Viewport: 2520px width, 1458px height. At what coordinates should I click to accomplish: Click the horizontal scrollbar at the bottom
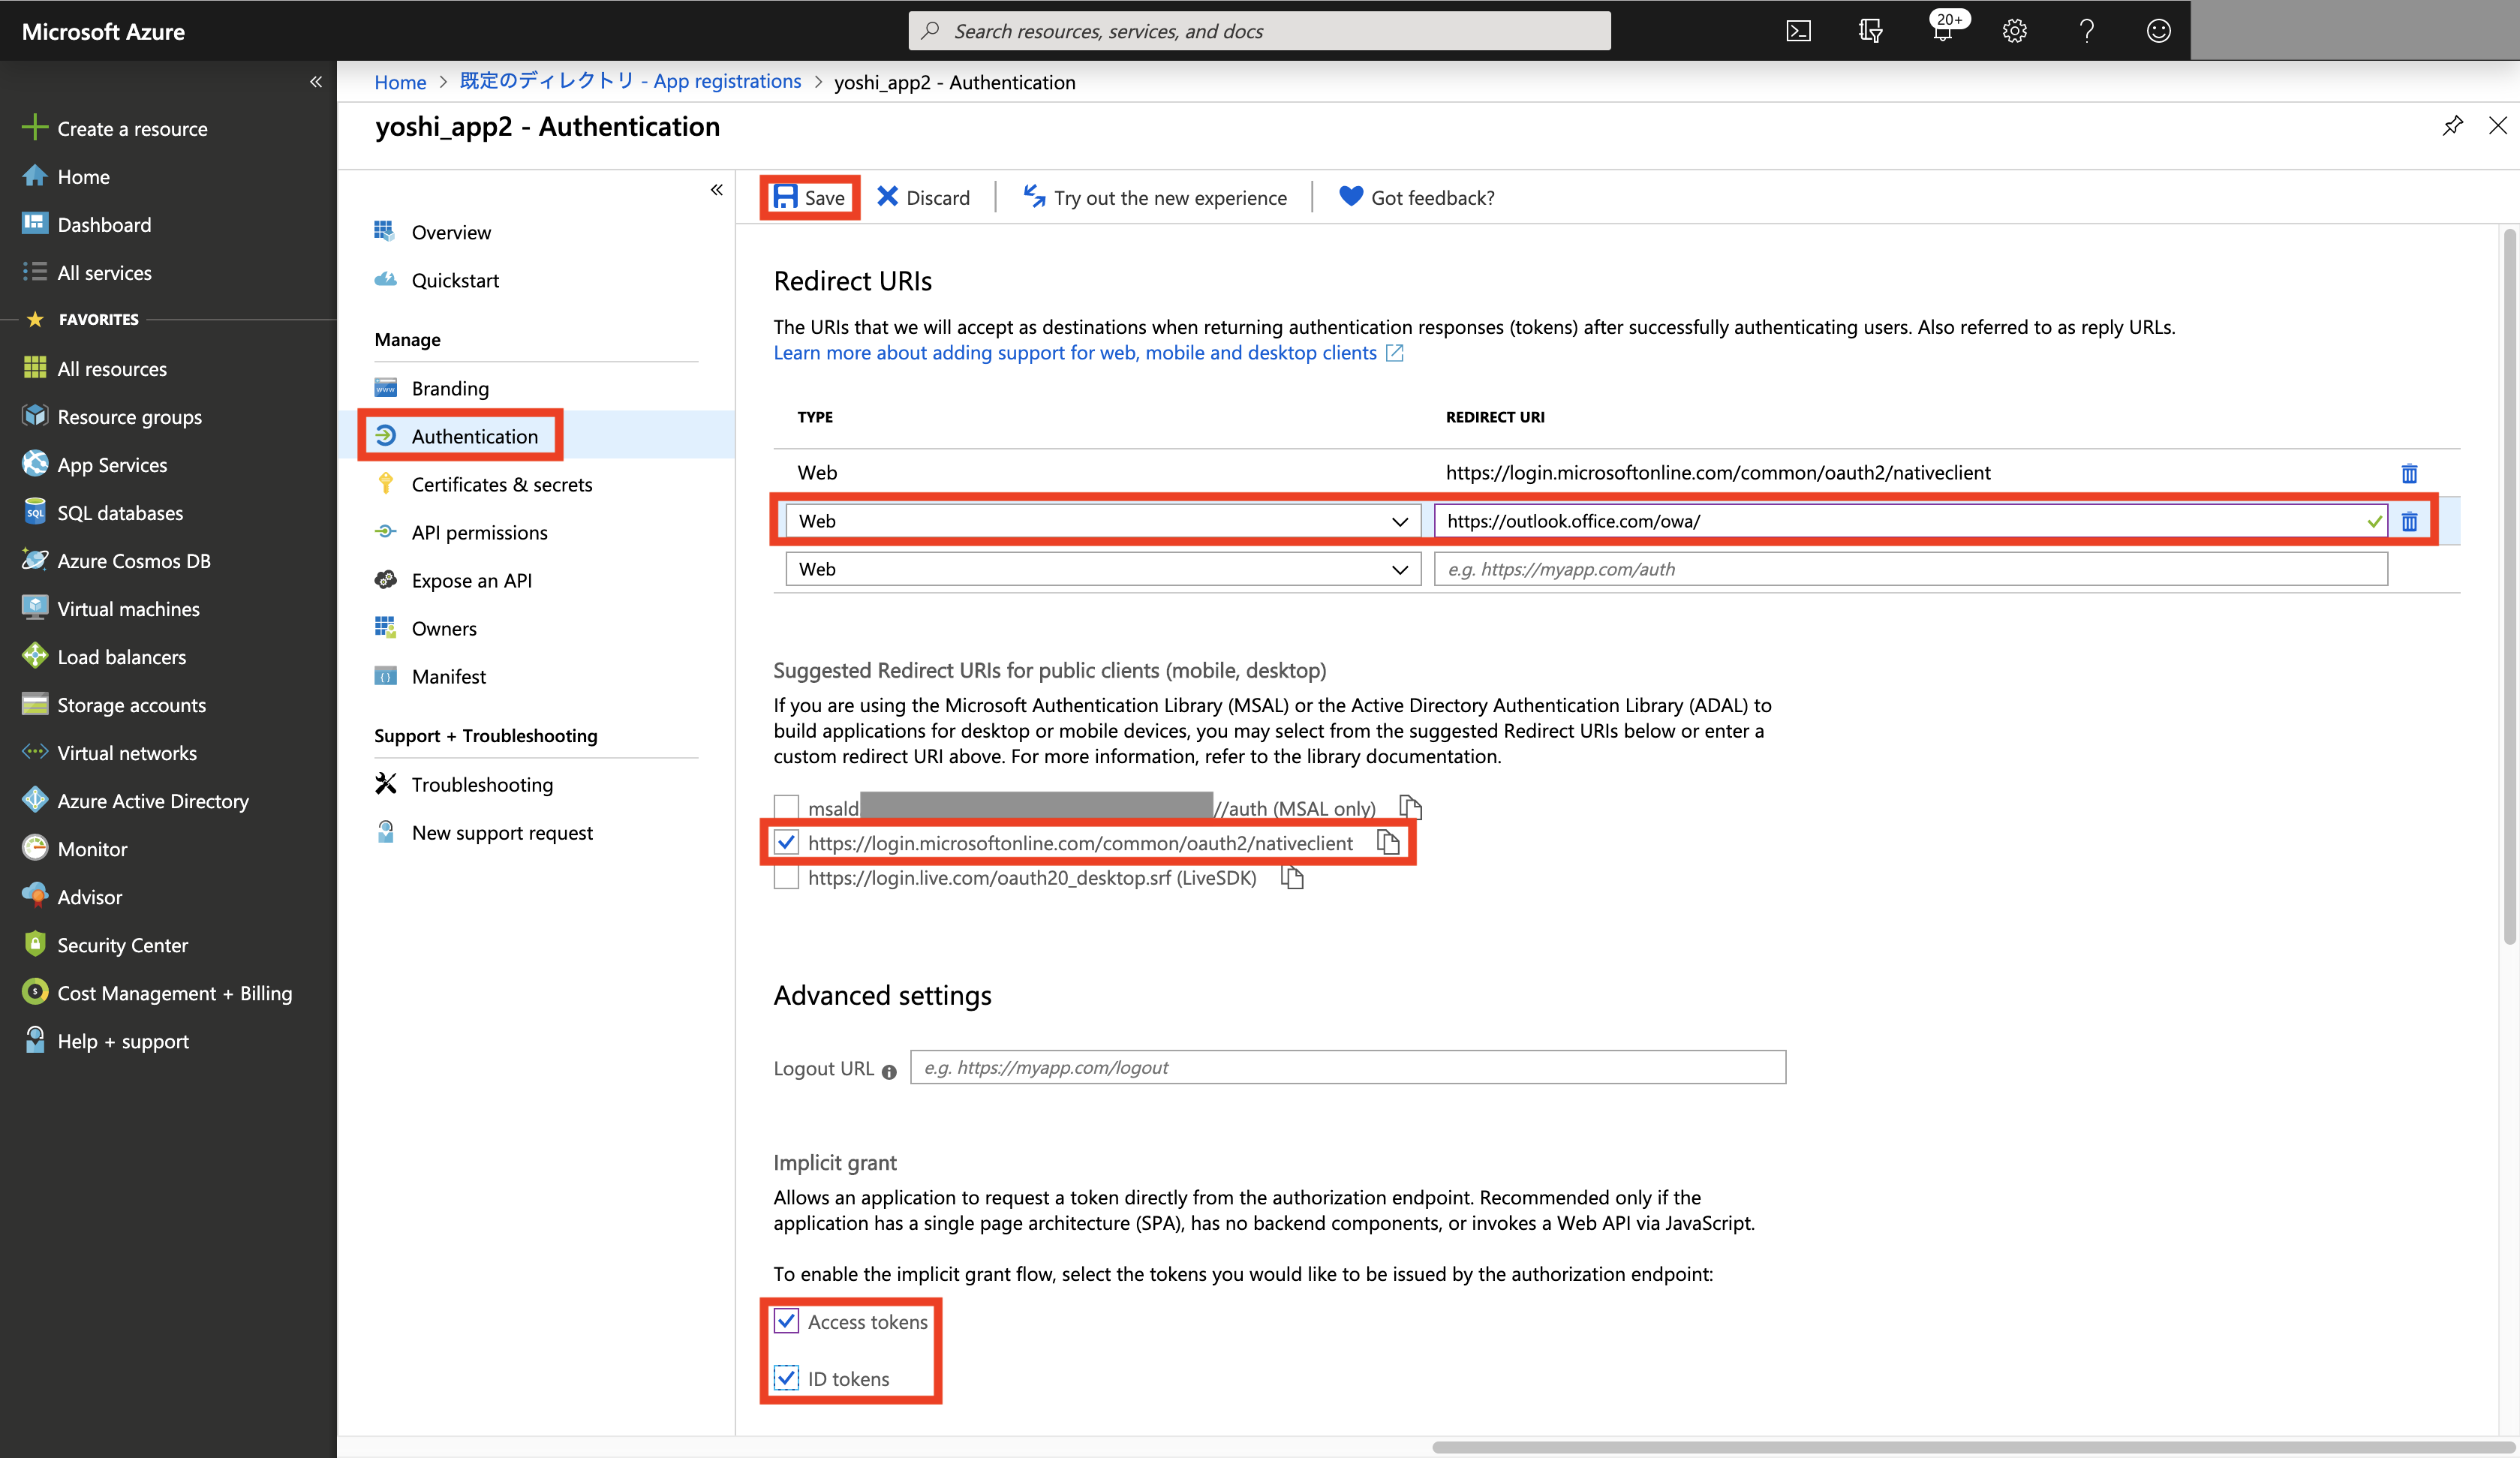pos(1974,1447)
